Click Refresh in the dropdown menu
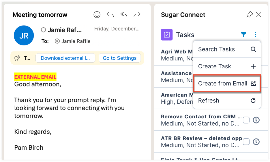This screenshot has width=270, height=162. coord(227,101)
